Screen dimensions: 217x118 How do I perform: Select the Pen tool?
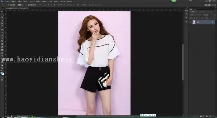(x=2, y=53)
